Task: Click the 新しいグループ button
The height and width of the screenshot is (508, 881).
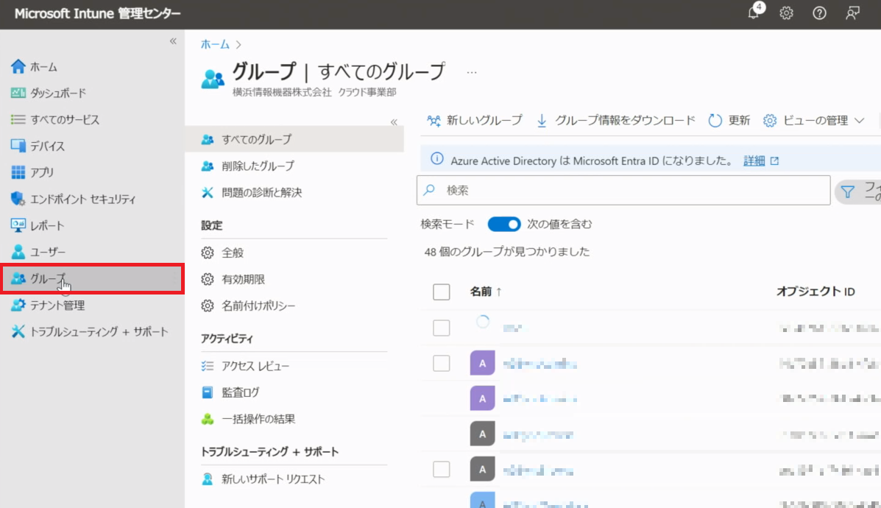Action: click(x=475, y=120)
